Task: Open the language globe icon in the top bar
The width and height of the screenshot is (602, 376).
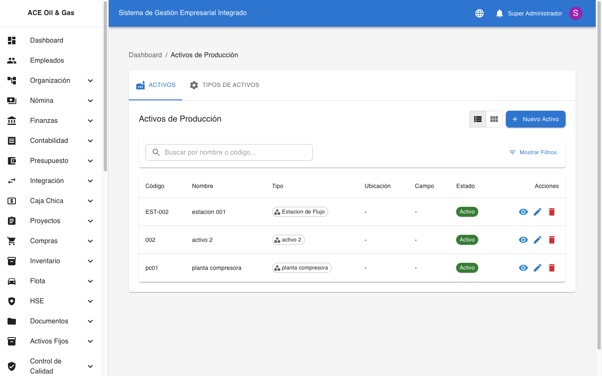Action: pyautogui.click(x=479, y=13)
